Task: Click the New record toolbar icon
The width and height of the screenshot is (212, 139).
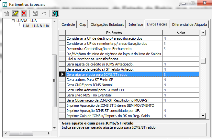Action: (6, 13)
